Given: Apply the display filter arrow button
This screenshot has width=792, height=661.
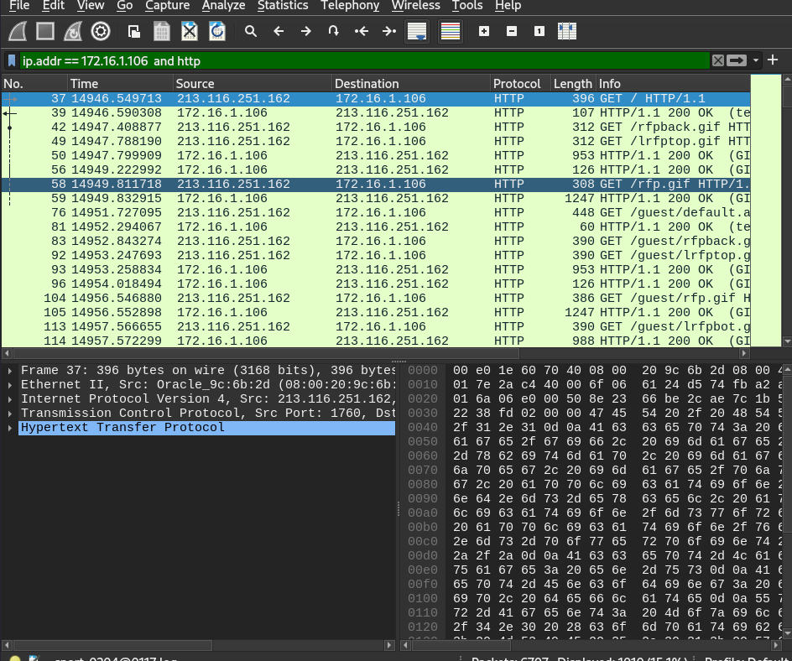Looking at the screenshot, I should (x=737, y=60).
